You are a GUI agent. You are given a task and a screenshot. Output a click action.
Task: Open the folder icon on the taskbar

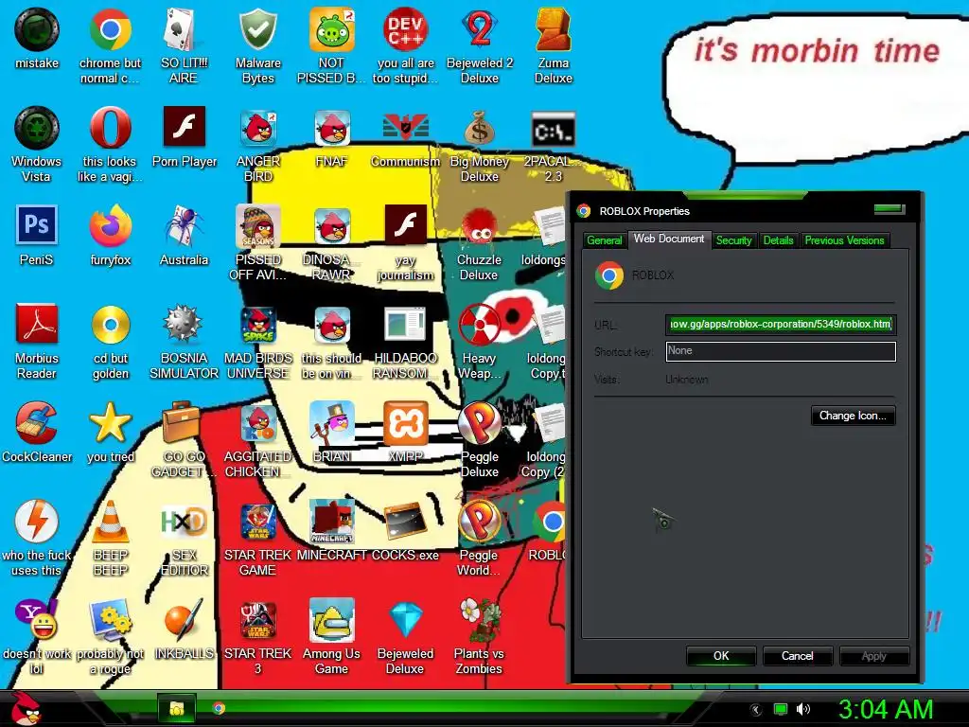click(x=177, y=708)
